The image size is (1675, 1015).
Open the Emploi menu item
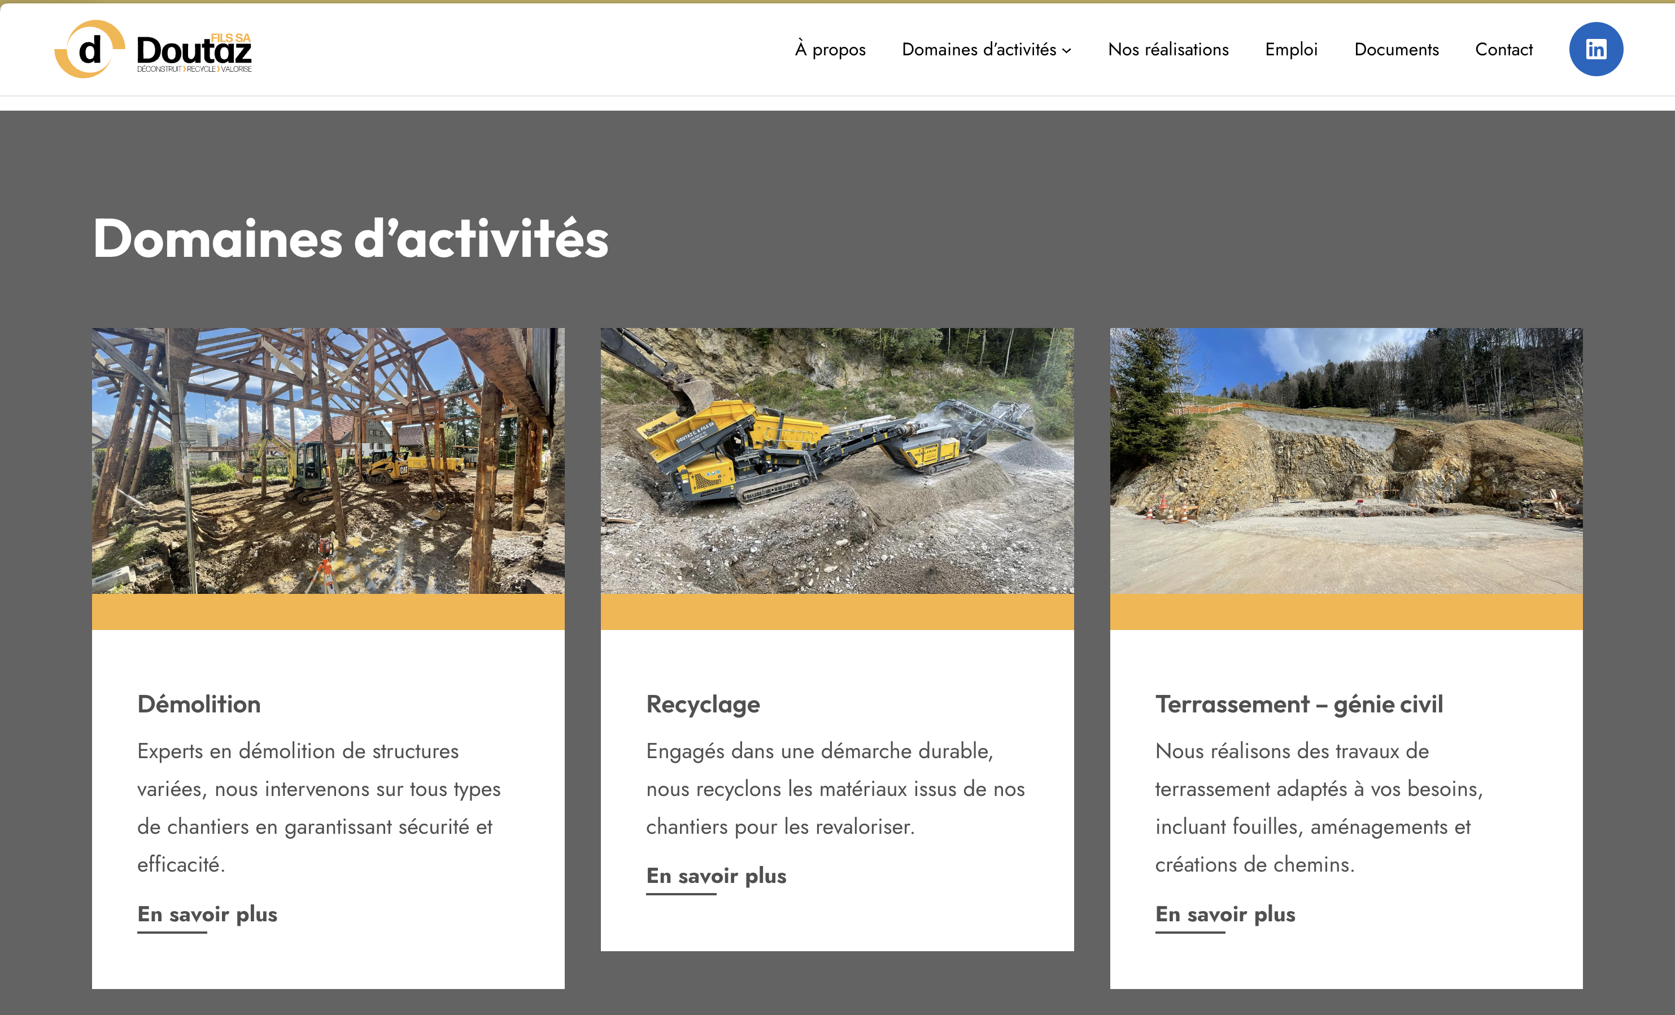point(1291,50)
